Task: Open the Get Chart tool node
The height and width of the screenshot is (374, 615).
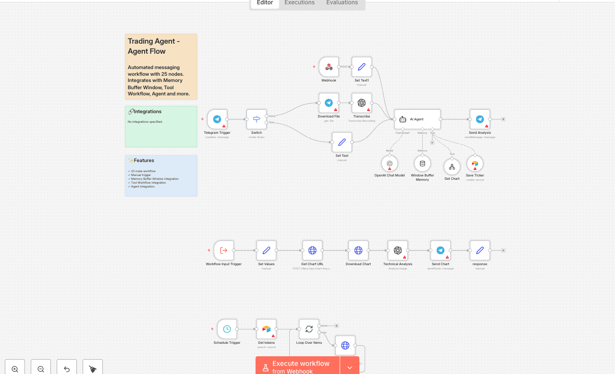Action: 452,167
